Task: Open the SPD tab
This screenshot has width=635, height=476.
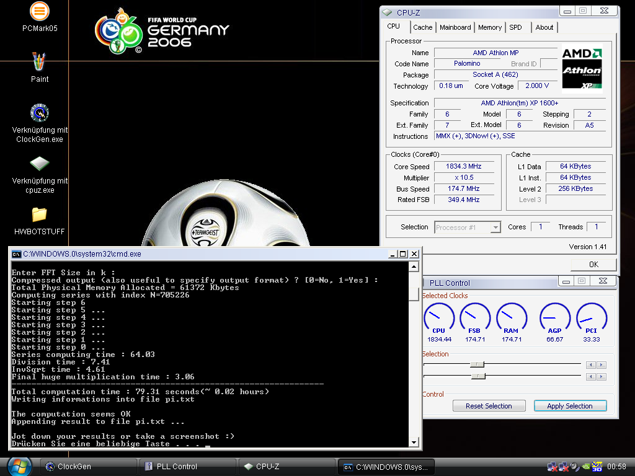Action: tap(515, 27)
